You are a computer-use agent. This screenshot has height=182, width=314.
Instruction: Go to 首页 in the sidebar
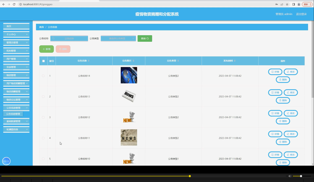tap(16, 26)
